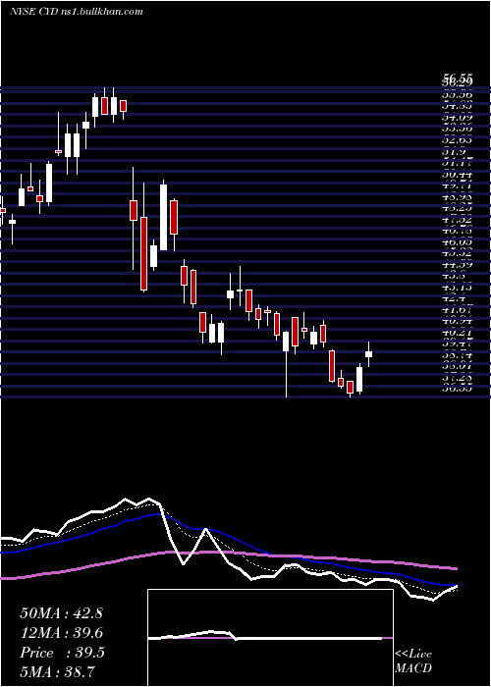This screenshot has width=491, height=687.
Task: Click the Price : 39.5 value
Action: click(x=62, y=653)
